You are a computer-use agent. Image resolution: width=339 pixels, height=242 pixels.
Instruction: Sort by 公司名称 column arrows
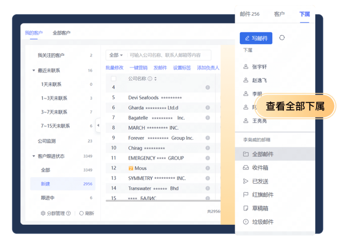tap(156, 79)
